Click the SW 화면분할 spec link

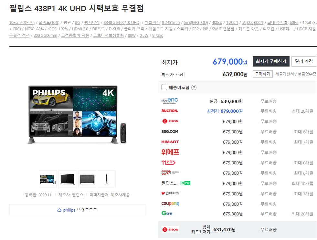223,29
